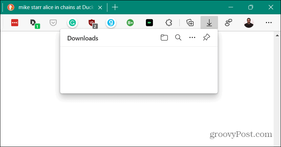Viewport: 281px width, 147px height.
Task: Open the Pocket extension
Action: click(x=53, y=23)
